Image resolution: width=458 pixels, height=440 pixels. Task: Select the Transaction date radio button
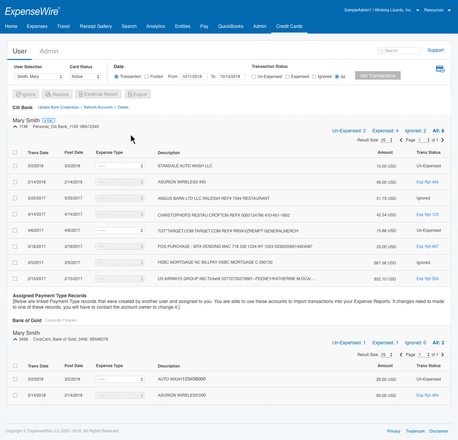tap(116, 77)
